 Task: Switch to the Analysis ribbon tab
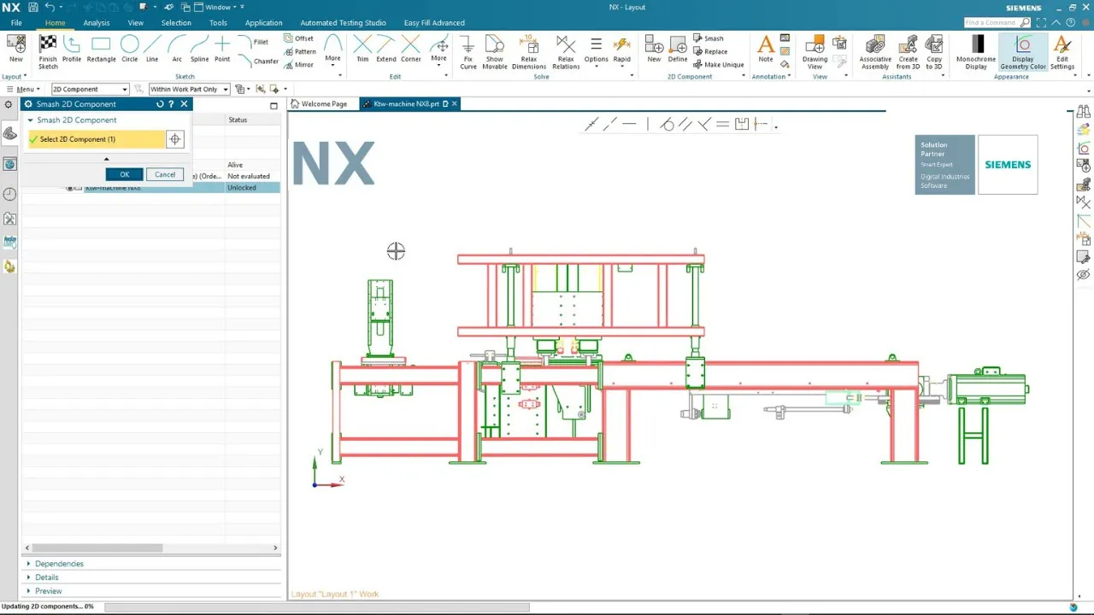(97, 23)
